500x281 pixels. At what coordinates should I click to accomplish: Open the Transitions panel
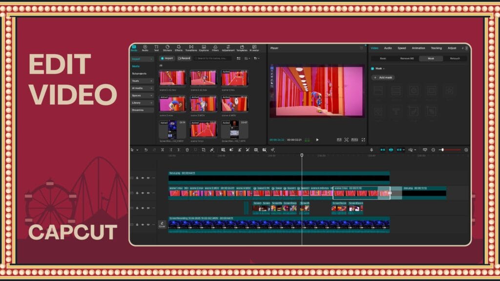(x=191, y=48)
